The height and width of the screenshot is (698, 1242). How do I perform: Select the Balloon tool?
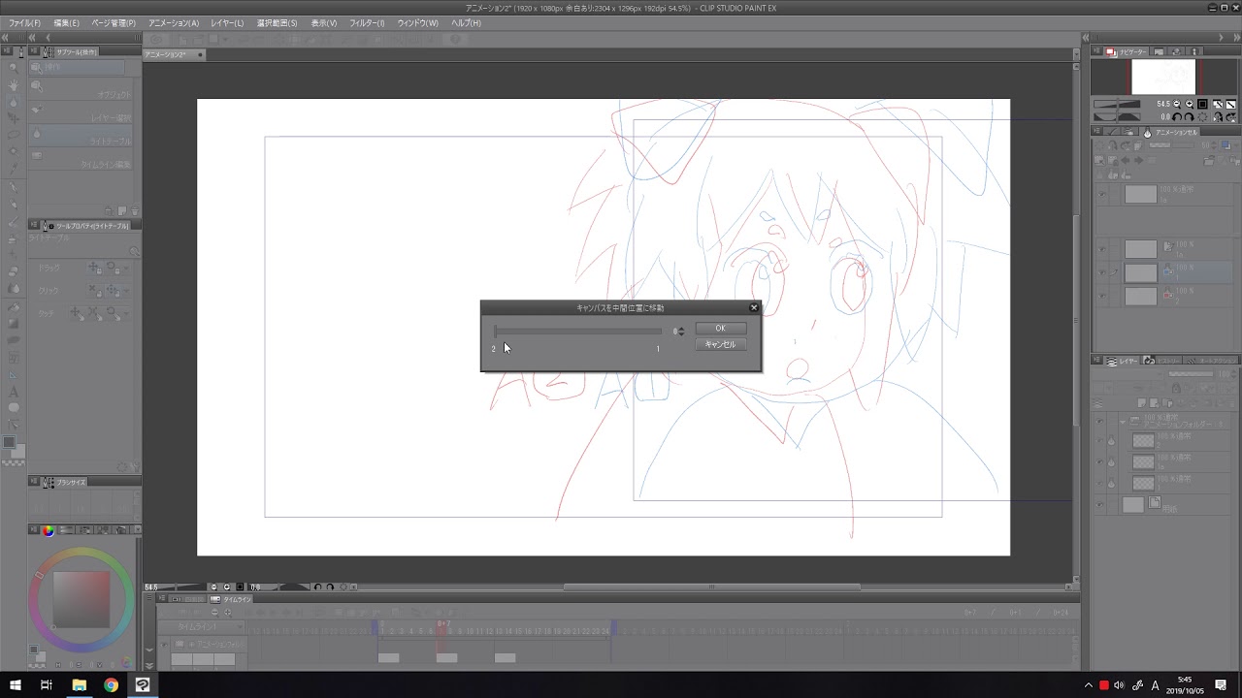pos(14,407)
